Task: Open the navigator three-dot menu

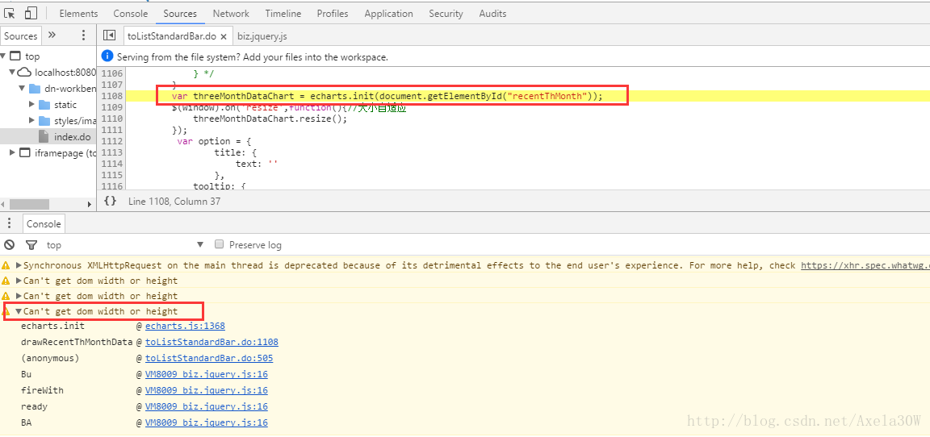Action: pos(84,35)
